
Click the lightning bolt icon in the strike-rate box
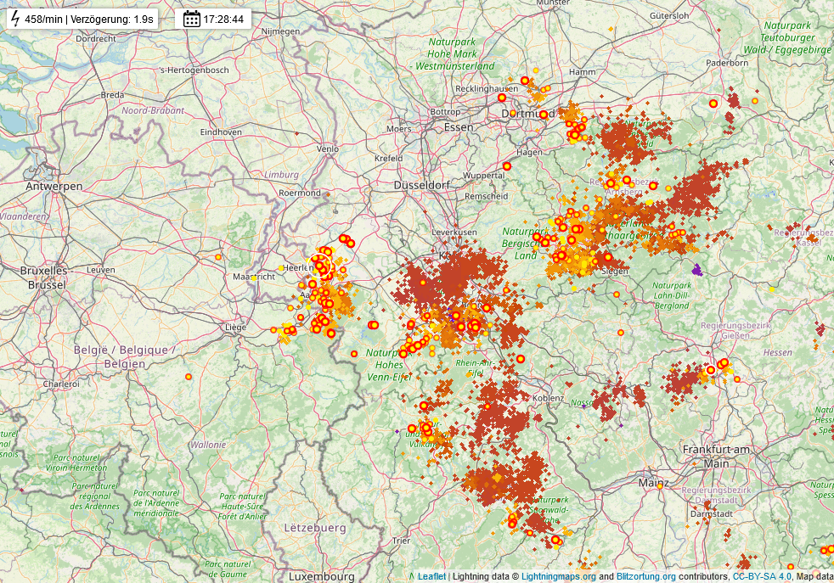coord(15,19)
